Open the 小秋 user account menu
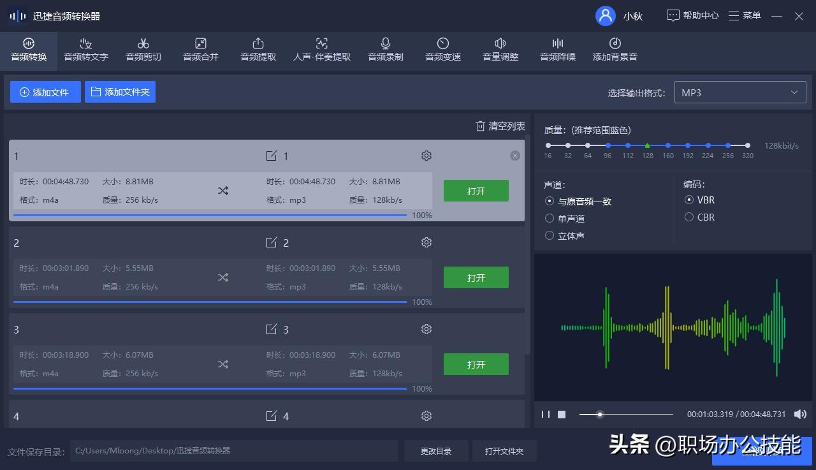816x470 pixels. 619,16
